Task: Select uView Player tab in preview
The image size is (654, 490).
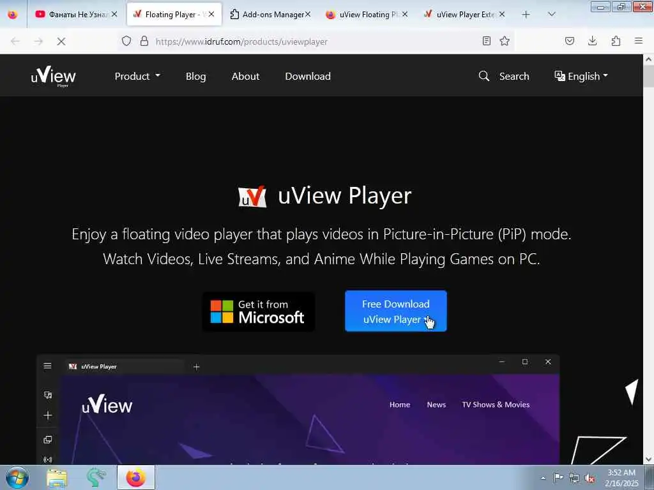Action: (x=124, y=367)
